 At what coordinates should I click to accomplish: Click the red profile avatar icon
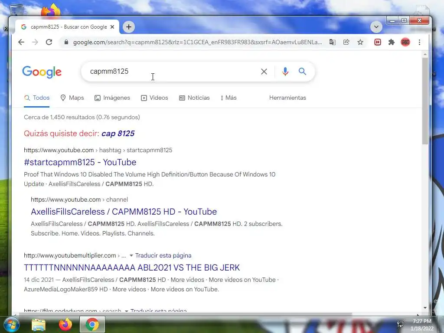(405, 42)
